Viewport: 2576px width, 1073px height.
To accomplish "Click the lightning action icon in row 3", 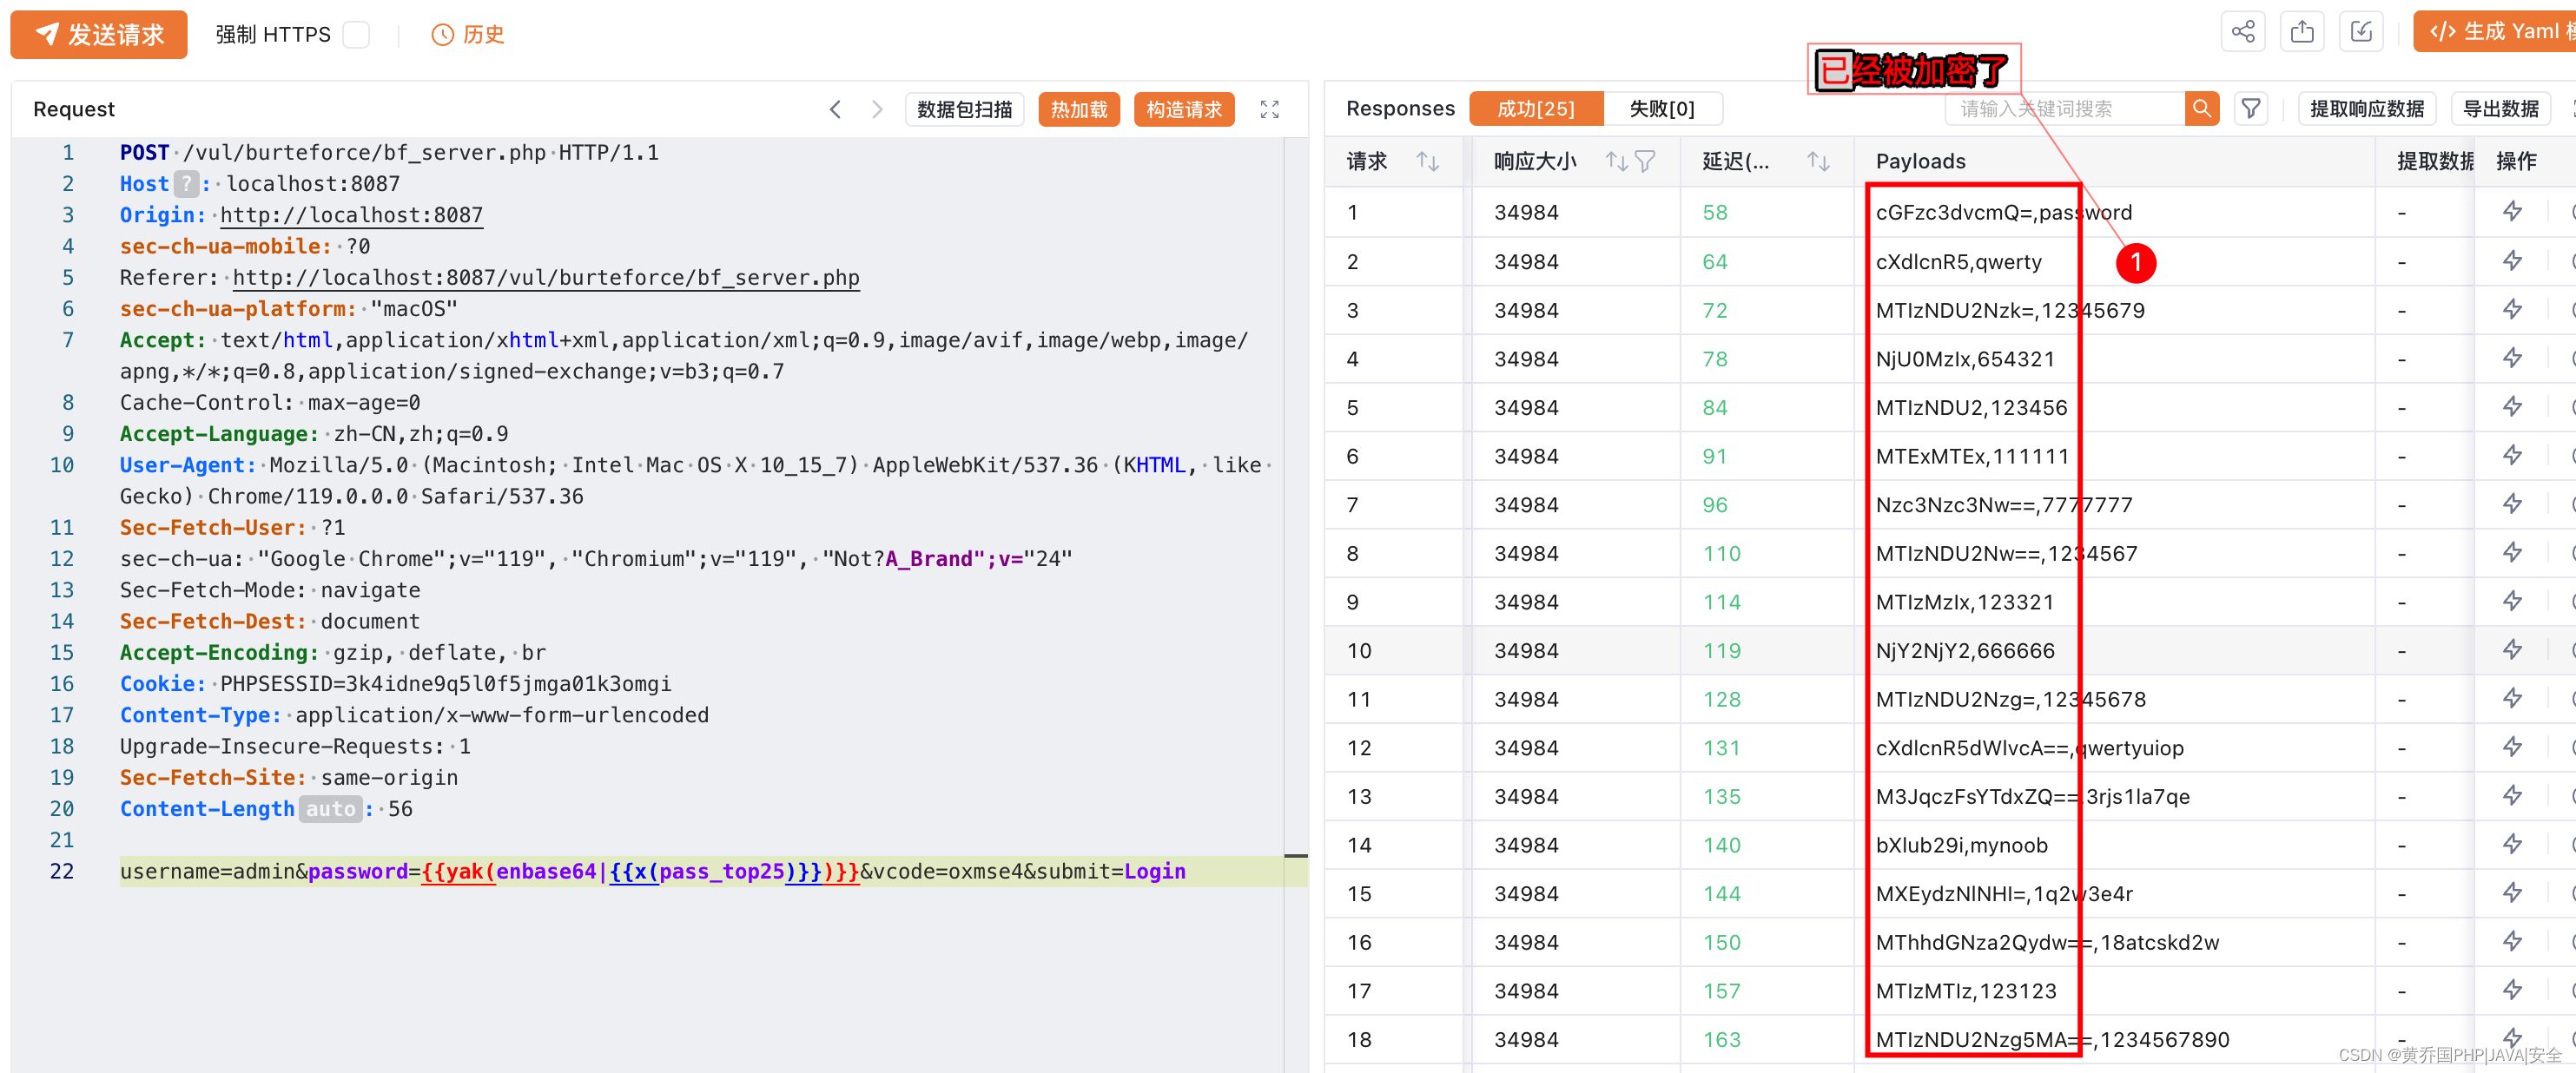I will pyautogui.click(x=2512, y=309).
